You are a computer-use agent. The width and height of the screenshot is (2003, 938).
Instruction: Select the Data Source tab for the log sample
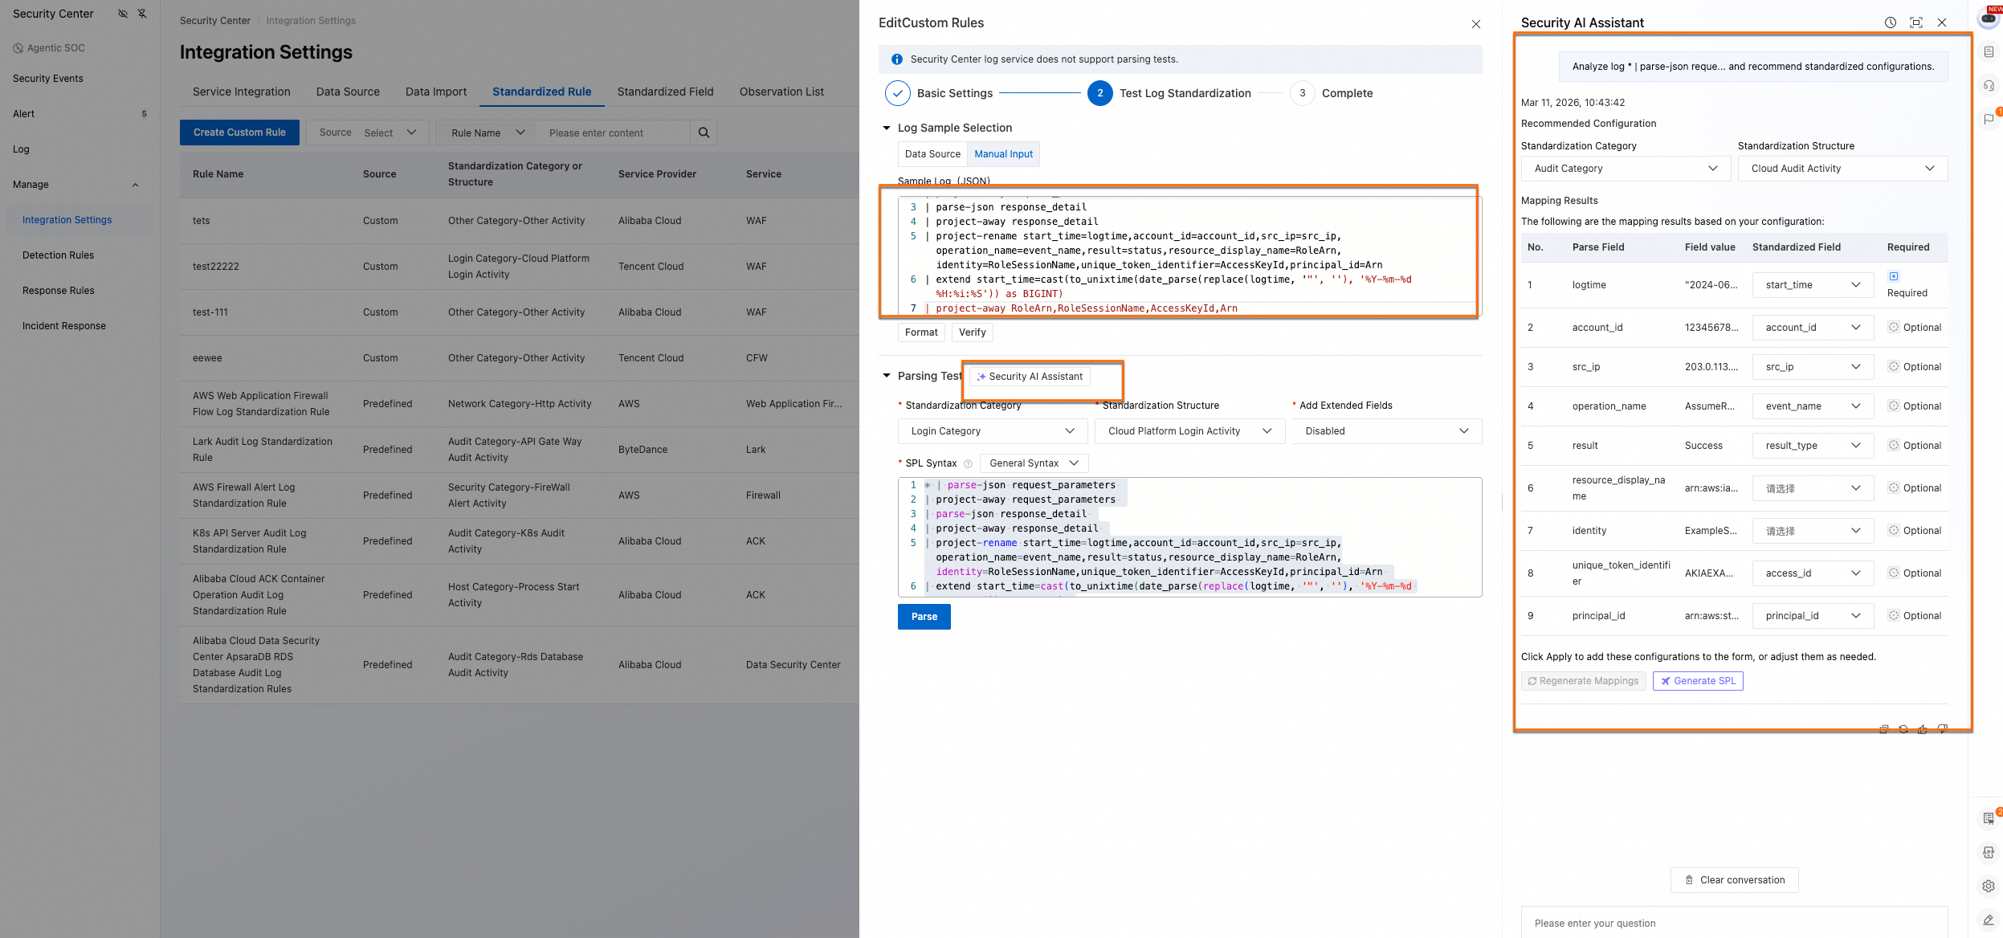pos(932,154)
